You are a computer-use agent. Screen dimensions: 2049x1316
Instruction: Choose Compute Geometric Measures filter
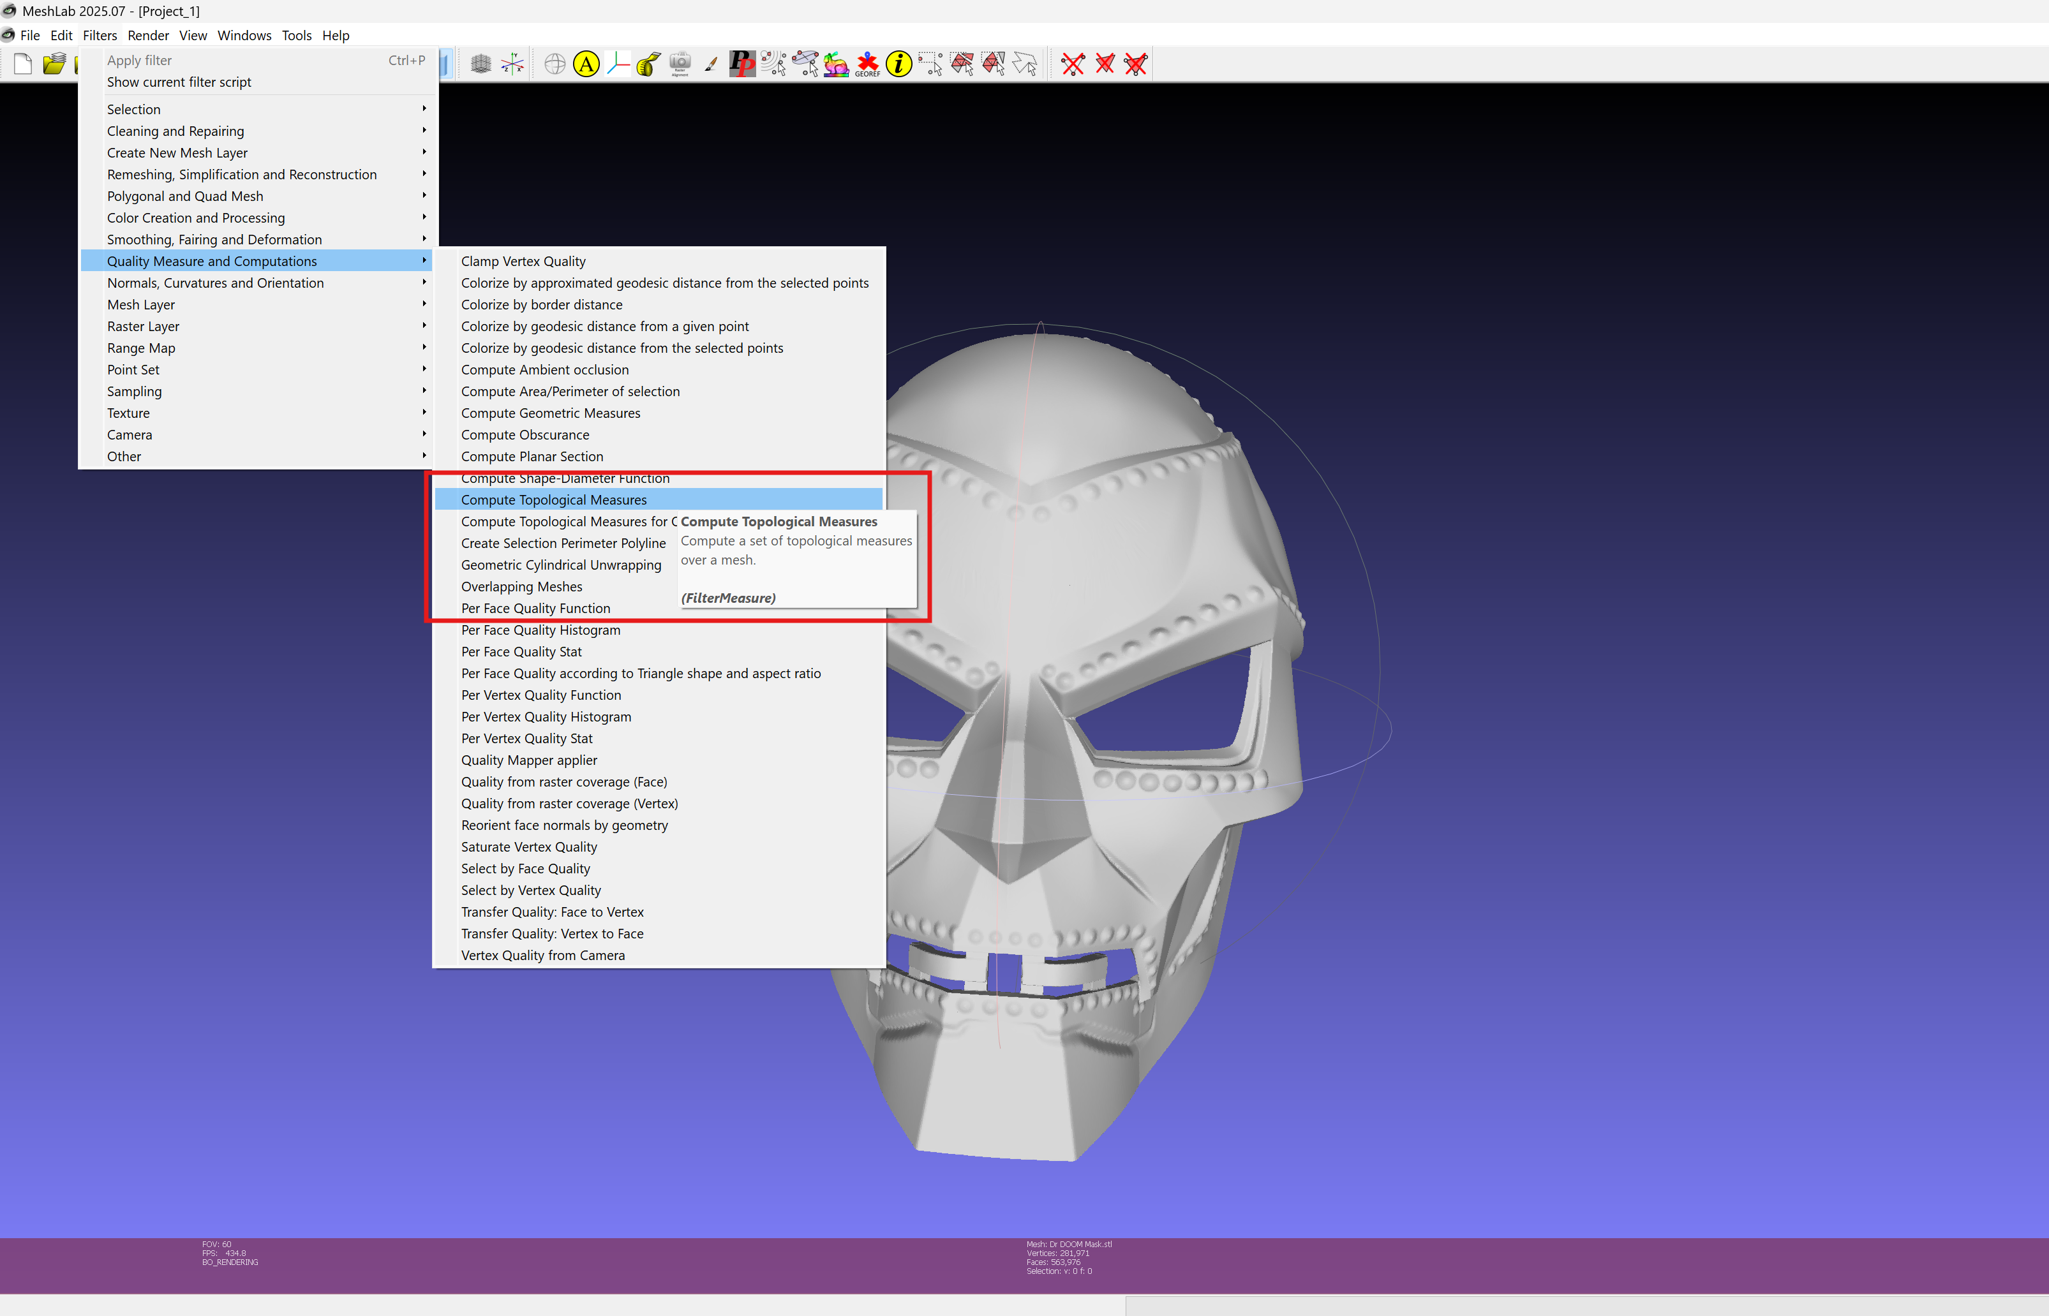(658, 413)
